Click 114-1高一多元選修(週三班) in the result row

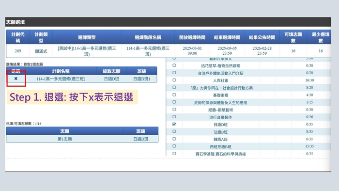click(x=61, y=79)
